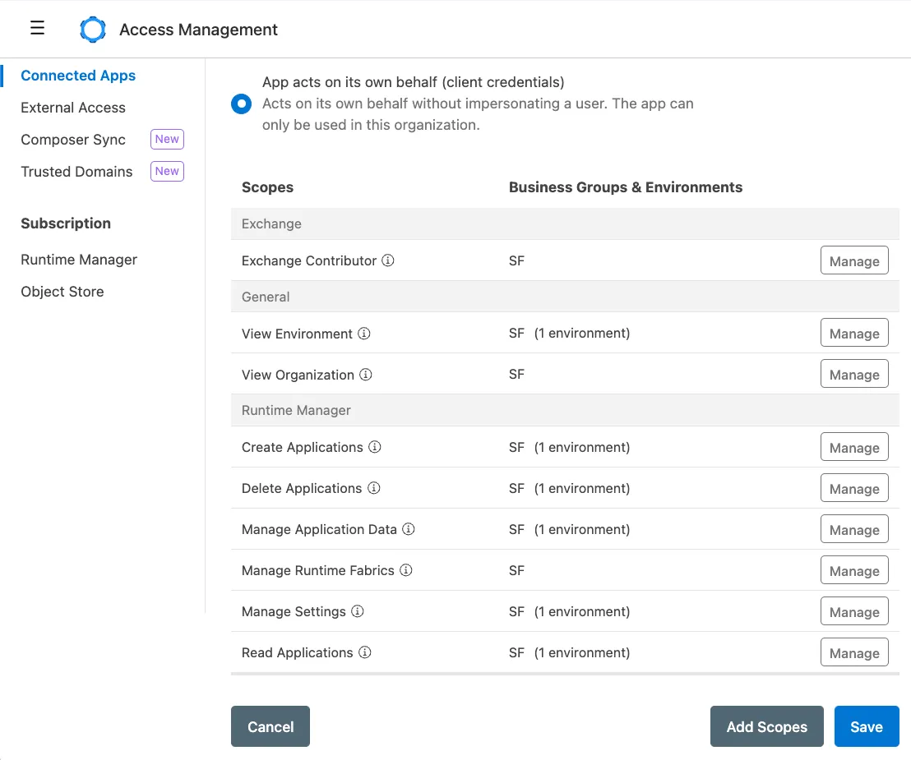
Task: Click the New badge beside Composer Sync
Action: tap(168, 140)
